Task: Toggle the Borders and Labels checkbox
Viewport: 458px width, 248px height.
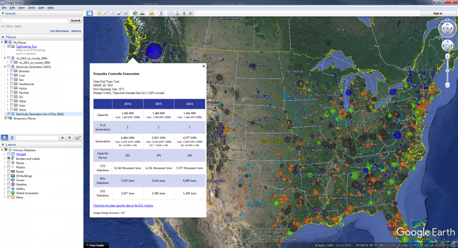Action: 8,159
